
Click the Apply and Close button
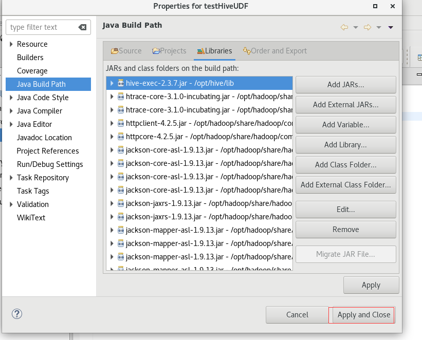(364, 315)
